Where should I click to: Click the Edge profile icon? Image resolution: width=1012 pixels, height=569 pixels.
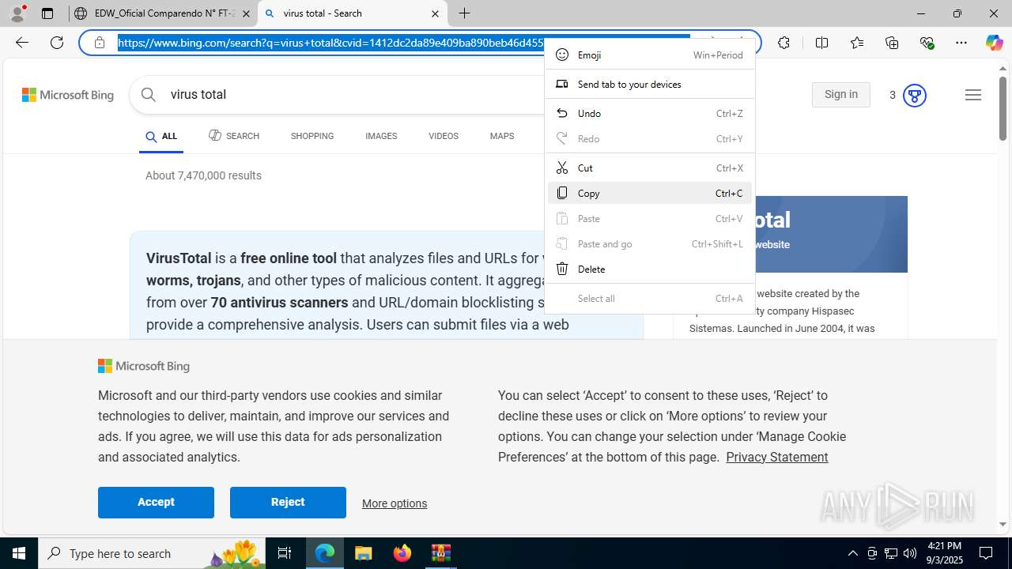[x=17, y=13]
